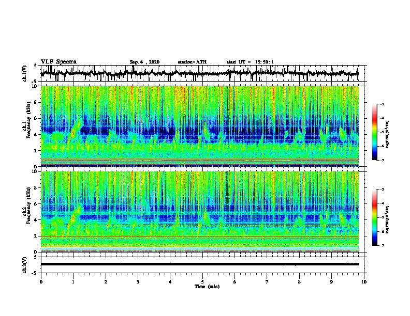Click the "VLF Spectra" plot title
Screen dimensions: 410x316
58,62
